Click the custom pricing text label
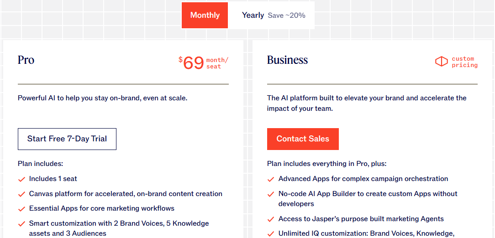Screen dimensions: 495x238 (x=464, y=62)
